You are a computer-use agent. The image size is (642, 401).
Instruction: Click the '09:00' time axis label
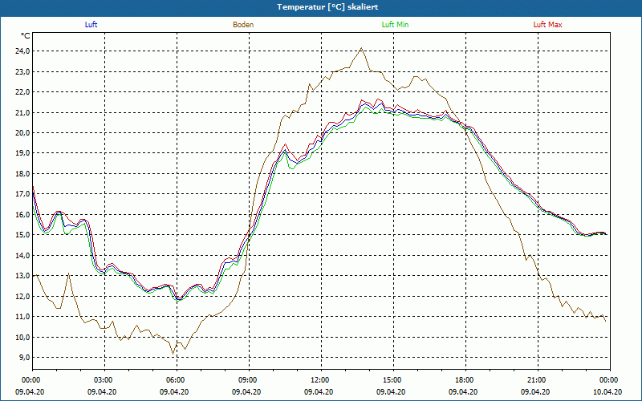pos(249,380)
